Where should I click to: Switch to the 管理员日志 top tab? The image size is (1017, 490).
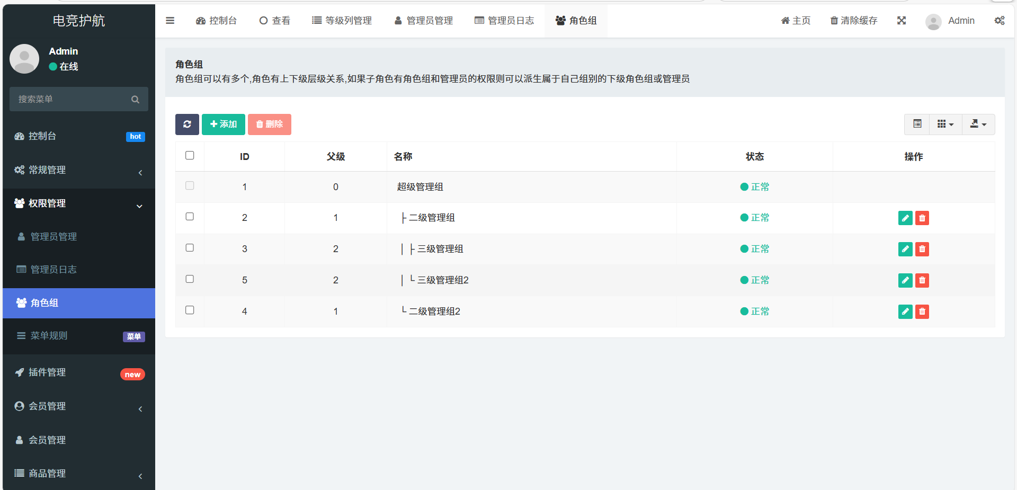click(504, 21)
